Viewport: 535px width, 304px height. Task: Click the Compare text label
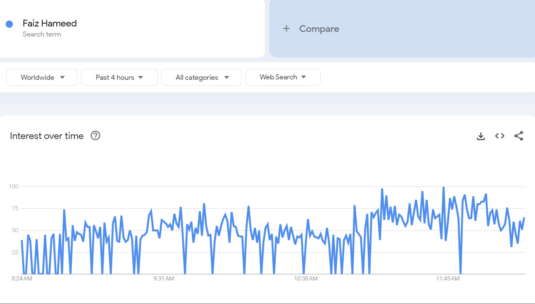click(319, 29)
